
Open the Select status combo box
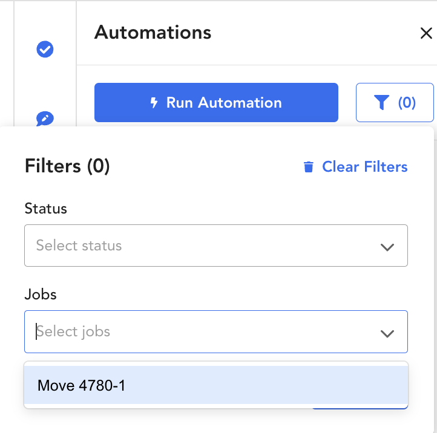point(216,246)
